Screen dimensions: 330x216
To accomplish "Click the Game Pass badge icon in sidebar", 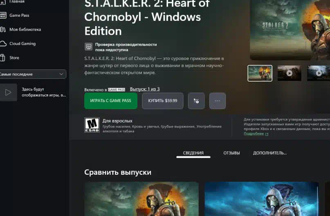I will tap(3, 16).
